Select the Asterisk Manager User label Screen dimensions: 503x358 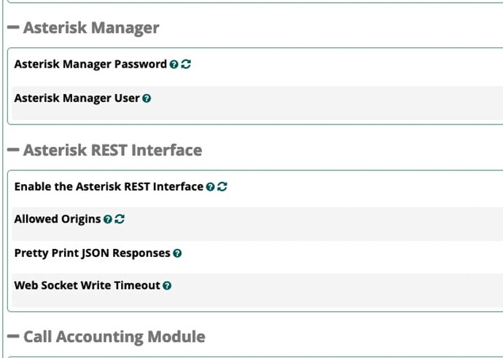77,98
